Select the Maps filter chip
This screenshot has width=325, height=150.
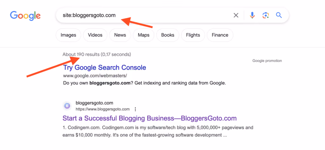pos(144,35)
